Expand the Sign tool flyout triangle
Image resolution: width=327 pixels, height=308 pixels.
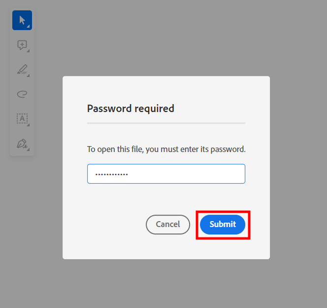click(29, 150)
